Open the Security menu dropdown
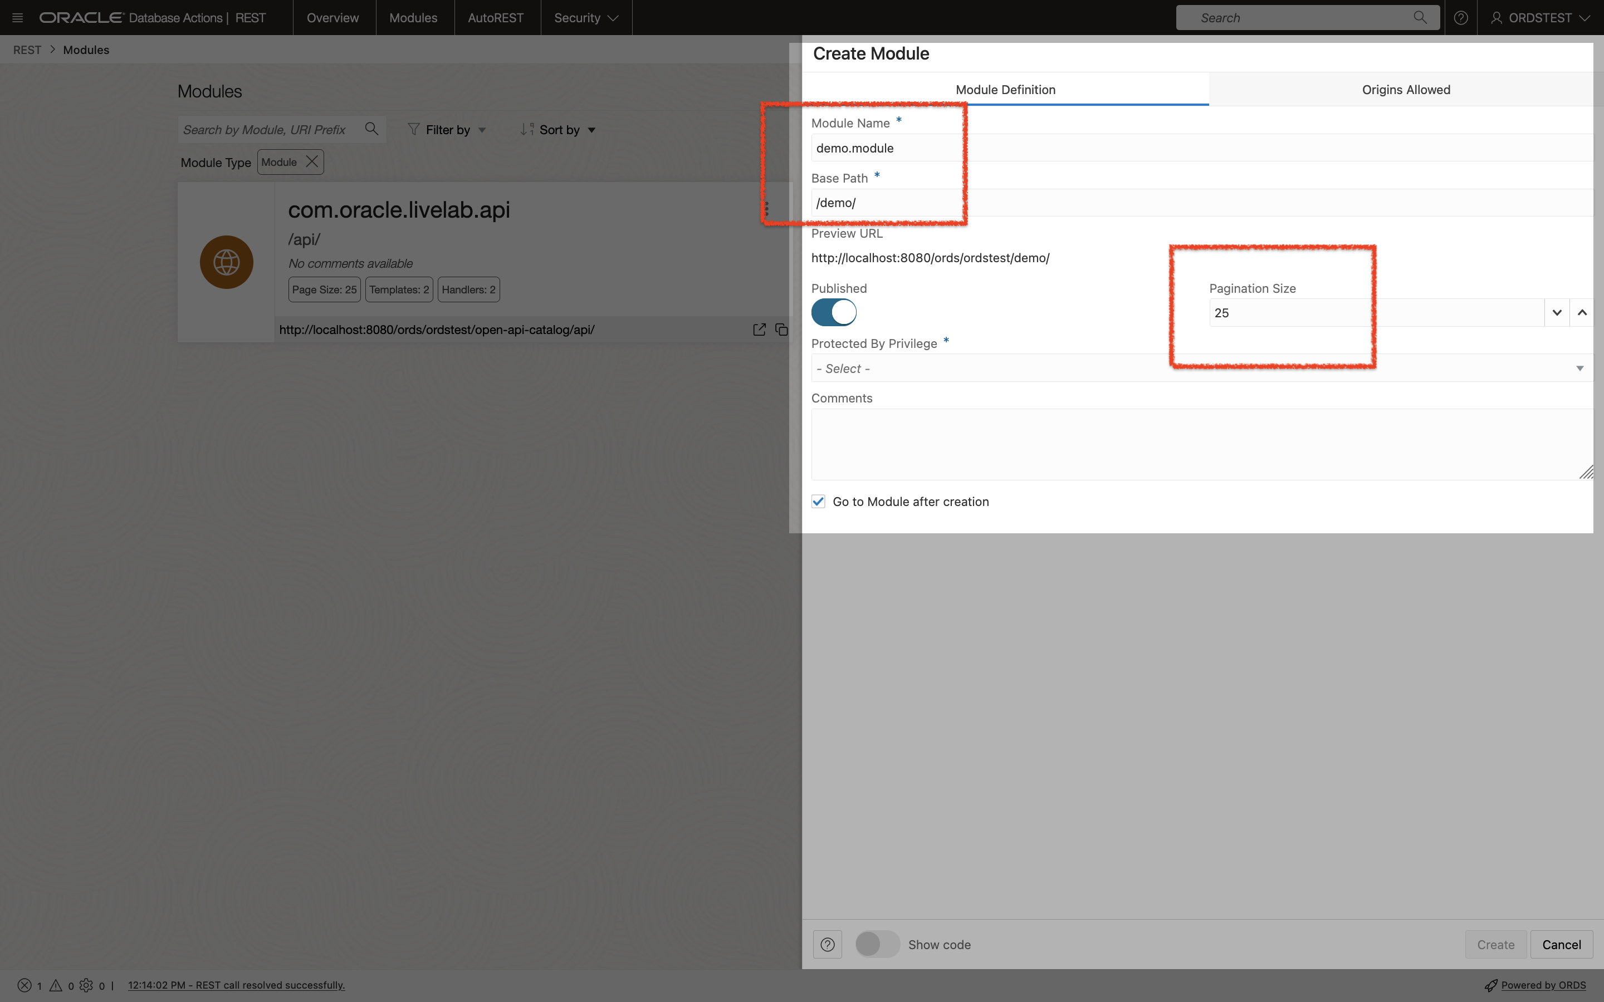 coord(586,18)
